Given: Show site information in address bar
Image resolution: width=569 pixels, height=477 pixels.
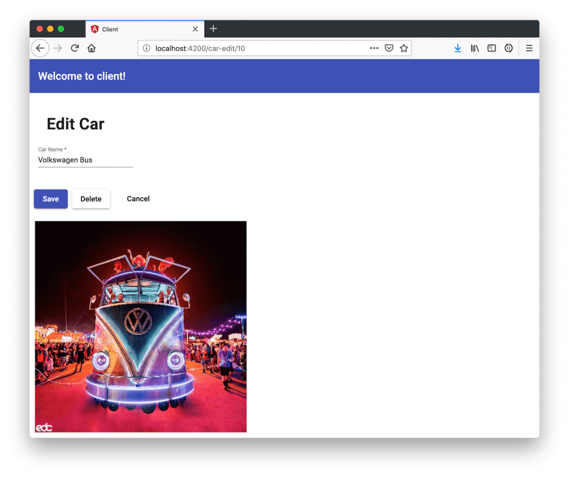Looking at the screenshot, I should [147, 48].
